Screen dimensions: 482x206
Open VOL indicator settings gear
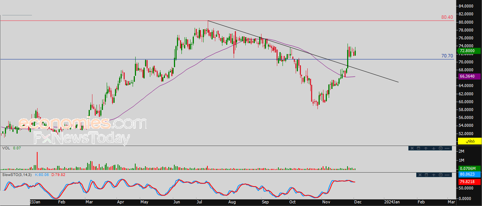pos(441,148)
